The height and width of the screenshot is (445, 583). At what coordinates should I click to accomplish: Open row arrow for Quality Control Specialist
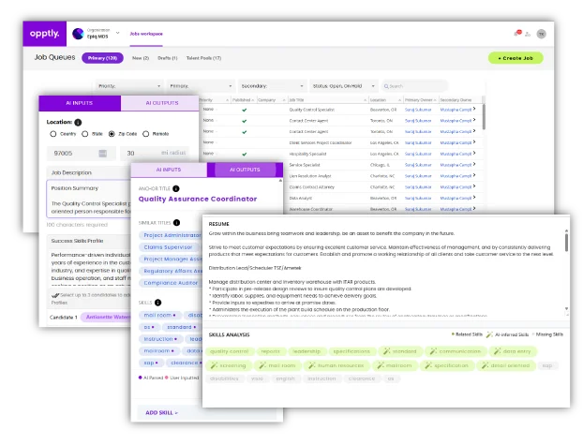[x=474, y=109]
